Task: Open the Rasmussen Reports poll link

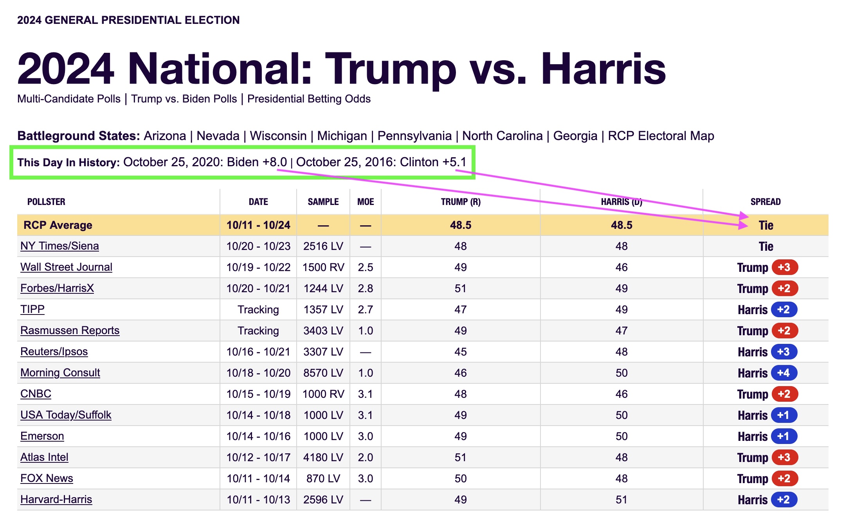Action: click(x=70, y=331)
